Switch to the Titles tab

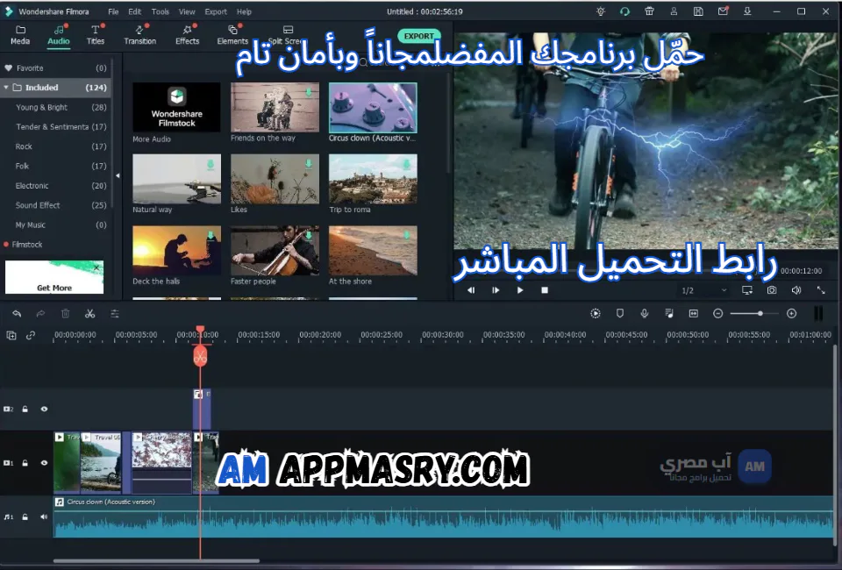96,35
